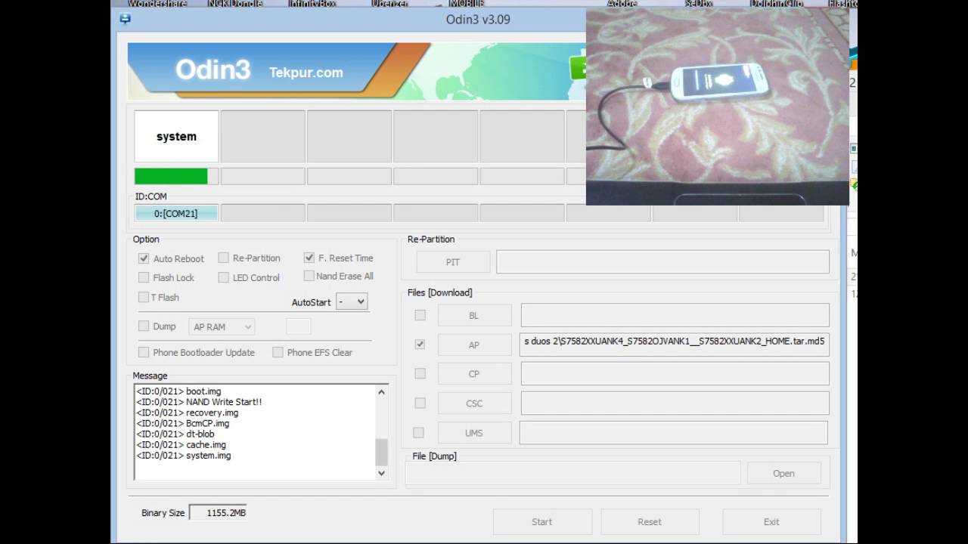Click the cache.img log line
The image size is (968, 544).
181,445
